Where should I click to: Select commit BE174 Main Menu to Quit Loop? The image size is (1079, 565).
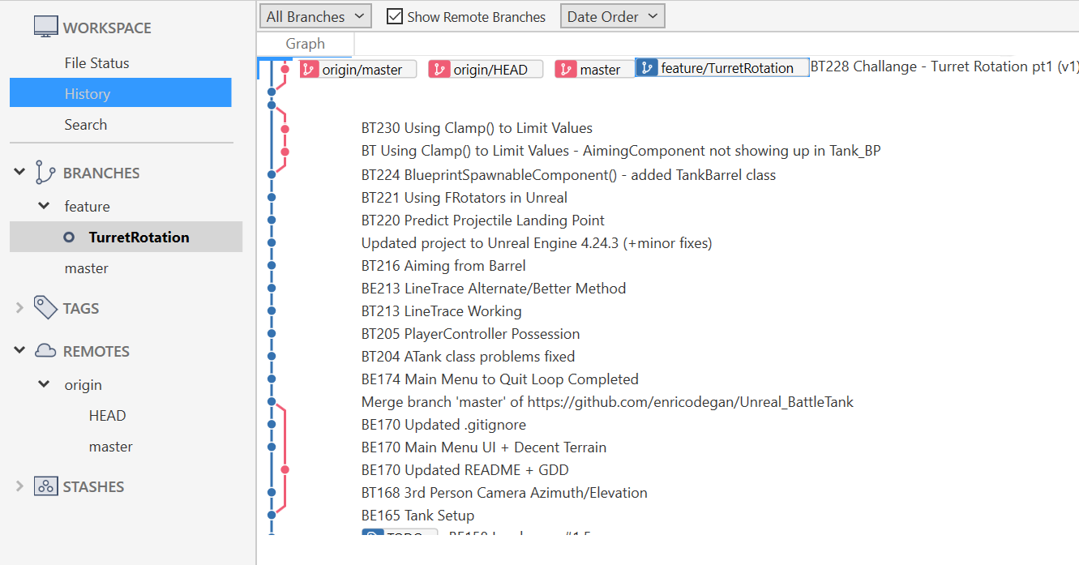[x=500, y=379]
